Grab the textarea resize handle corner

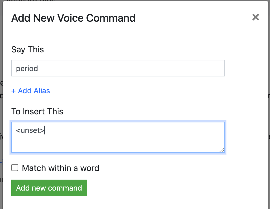tap(221, 150)
